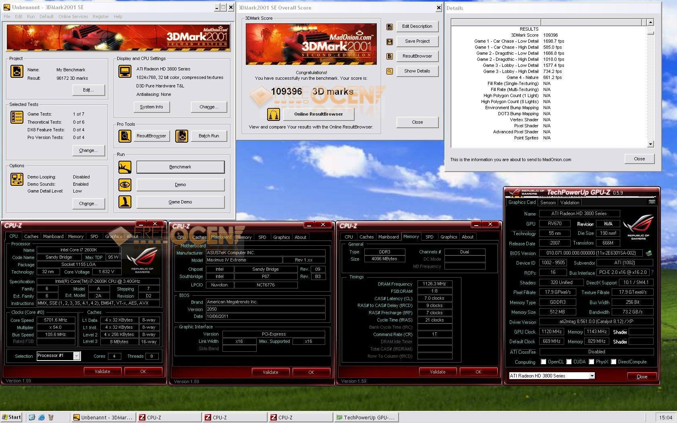Screen dimensions: 677x423
Task: Click Save Project button
Action: [x=417, y=41]
